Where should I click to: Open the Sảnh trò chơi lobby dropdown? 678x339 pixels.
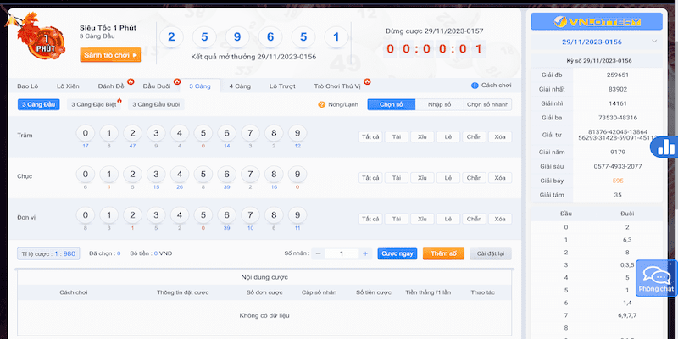coord(110,56)
